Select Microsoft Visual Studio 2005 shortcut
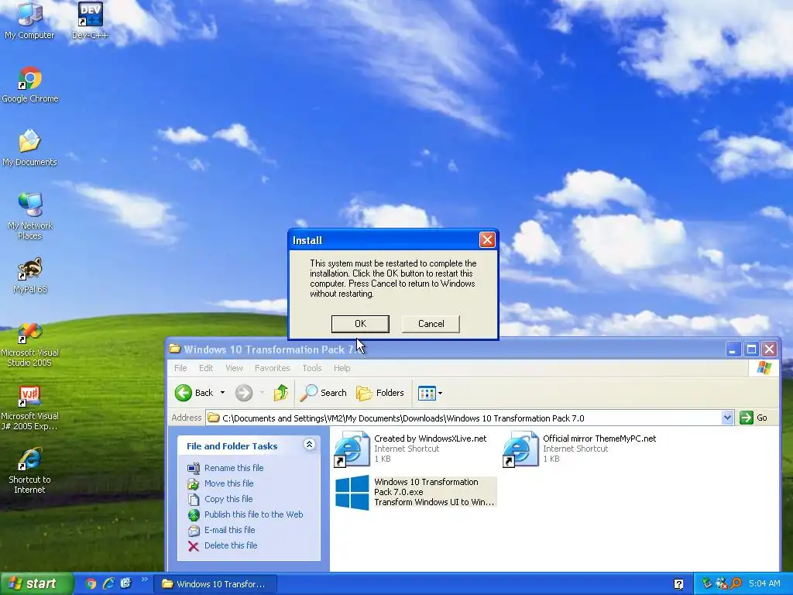793x595 pixels. point(30,344)
